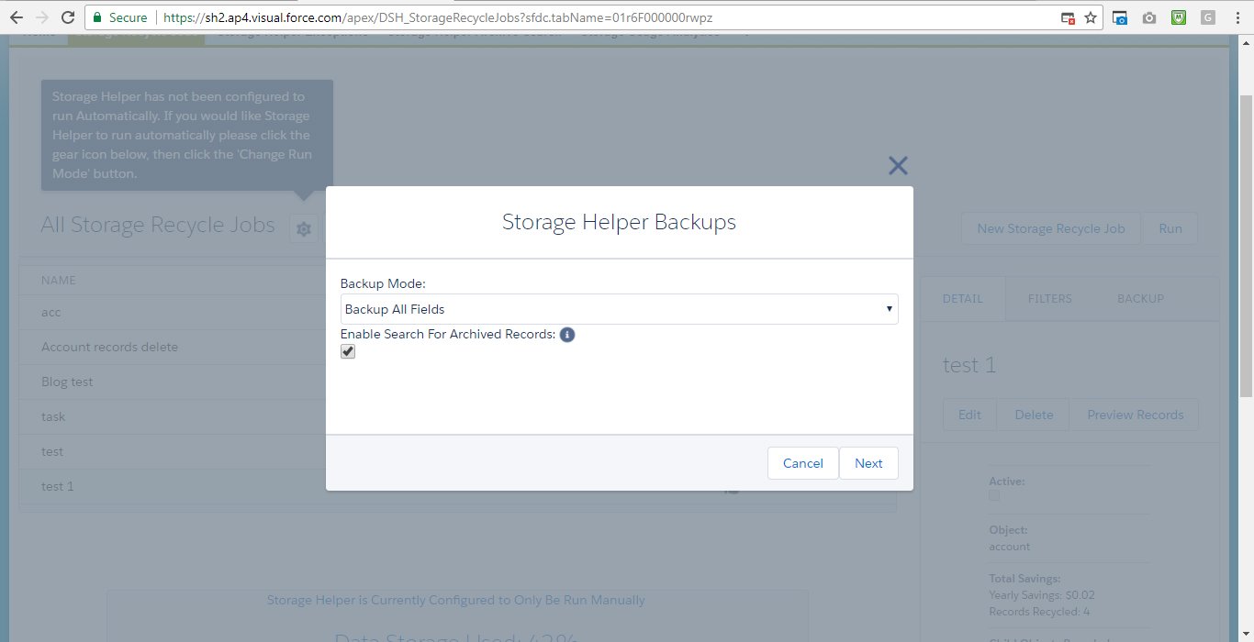The height and width of the screenshot is (642, 1254).
Task: Click the gray camera extension icon
Action: tap(1149, 17)
